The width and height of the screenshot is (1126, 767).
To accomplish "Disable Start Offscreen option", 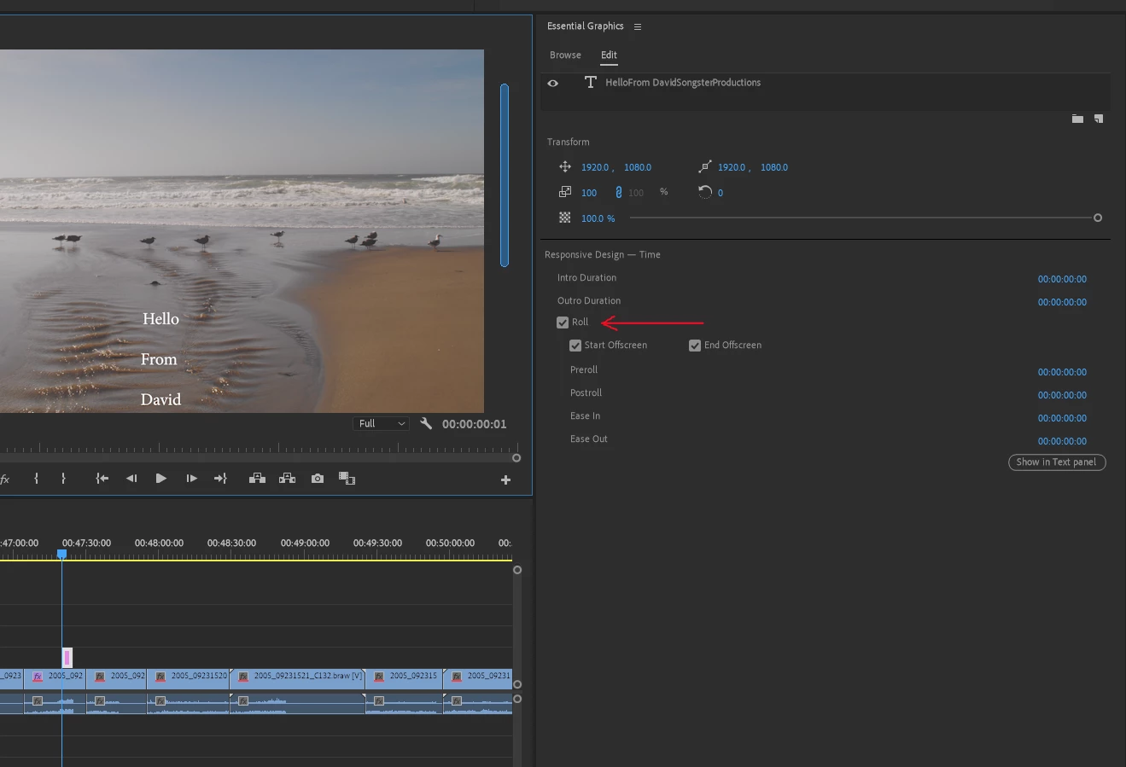I will coord(575,346).
